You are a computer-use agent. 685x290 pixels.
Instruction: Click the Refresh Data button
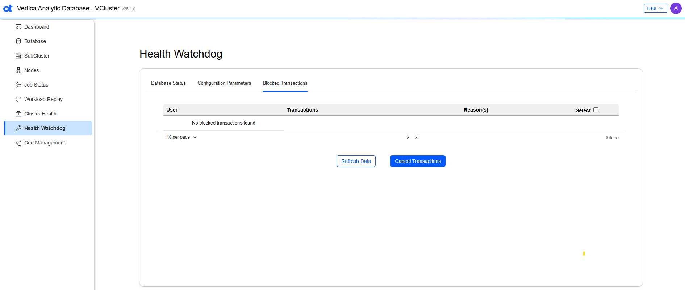tap(356, 161)
